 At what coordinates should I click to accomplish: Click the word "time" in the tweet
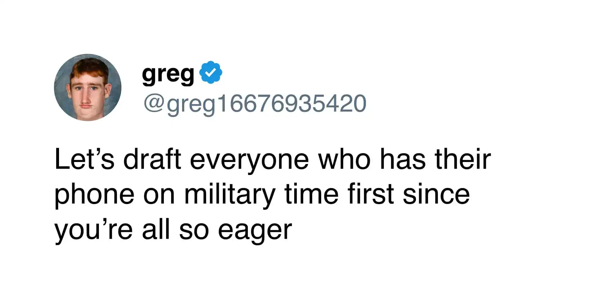pyautogui.click(x=311, y=194)
